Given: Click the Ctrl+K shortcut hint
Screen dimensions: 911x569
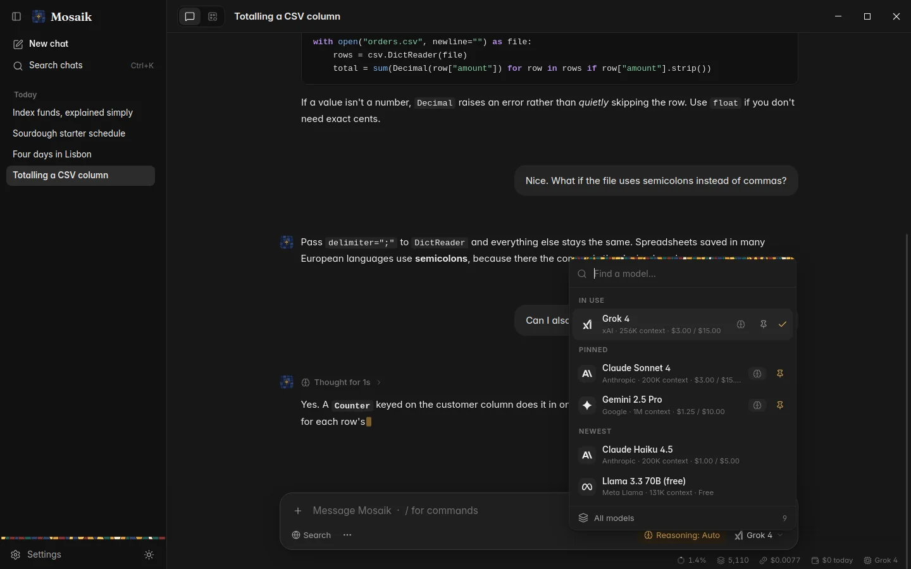Looking at the screenshot, I should point(142,66).
